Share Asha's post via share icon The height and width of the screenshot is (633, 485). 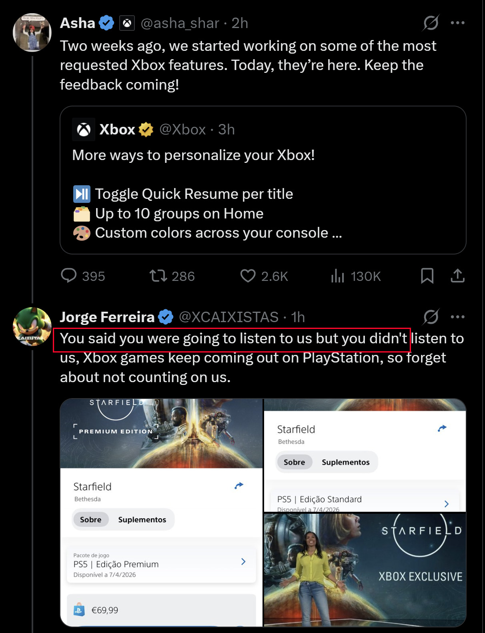(x=457, y=276)
